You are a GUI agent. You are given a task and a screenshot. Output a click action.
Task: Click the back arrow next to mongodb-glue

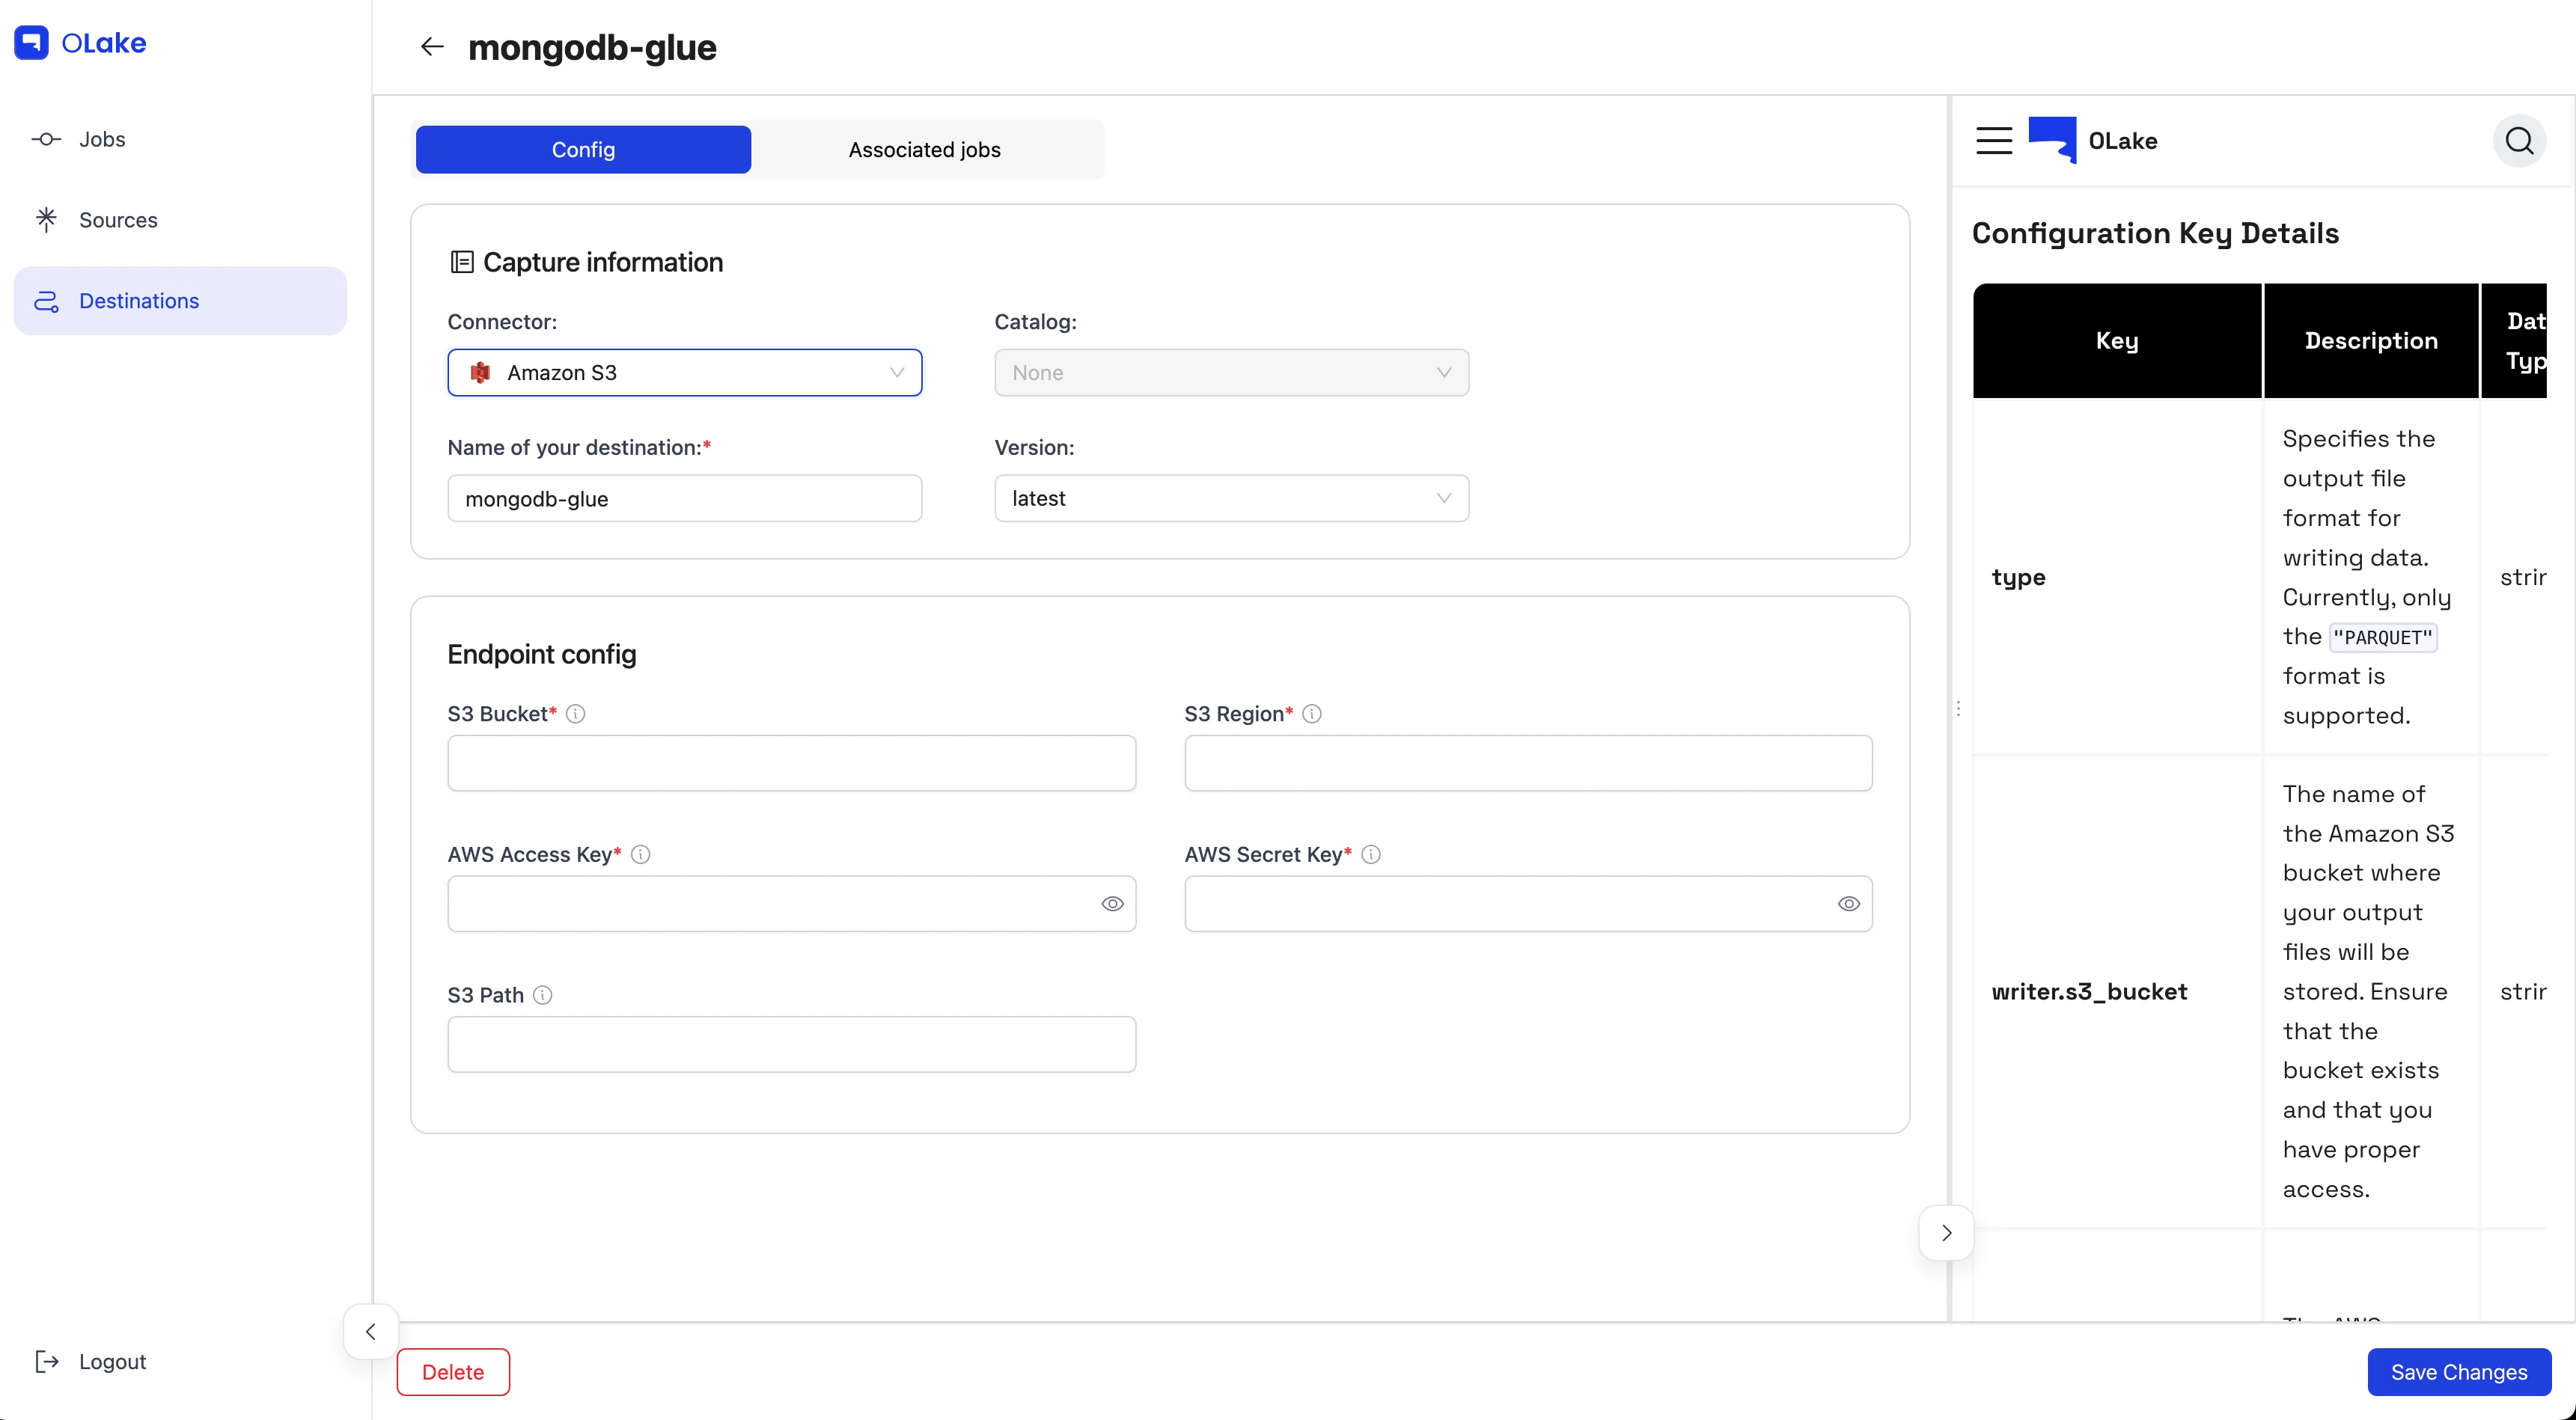pyautogui.click(x=431, y=47)
